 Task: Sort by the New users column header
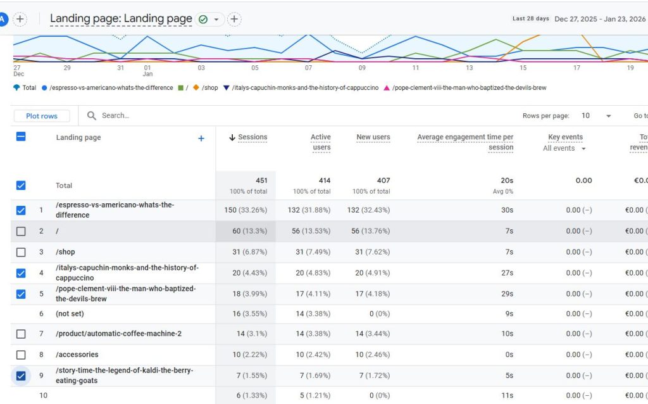point(373,137)
